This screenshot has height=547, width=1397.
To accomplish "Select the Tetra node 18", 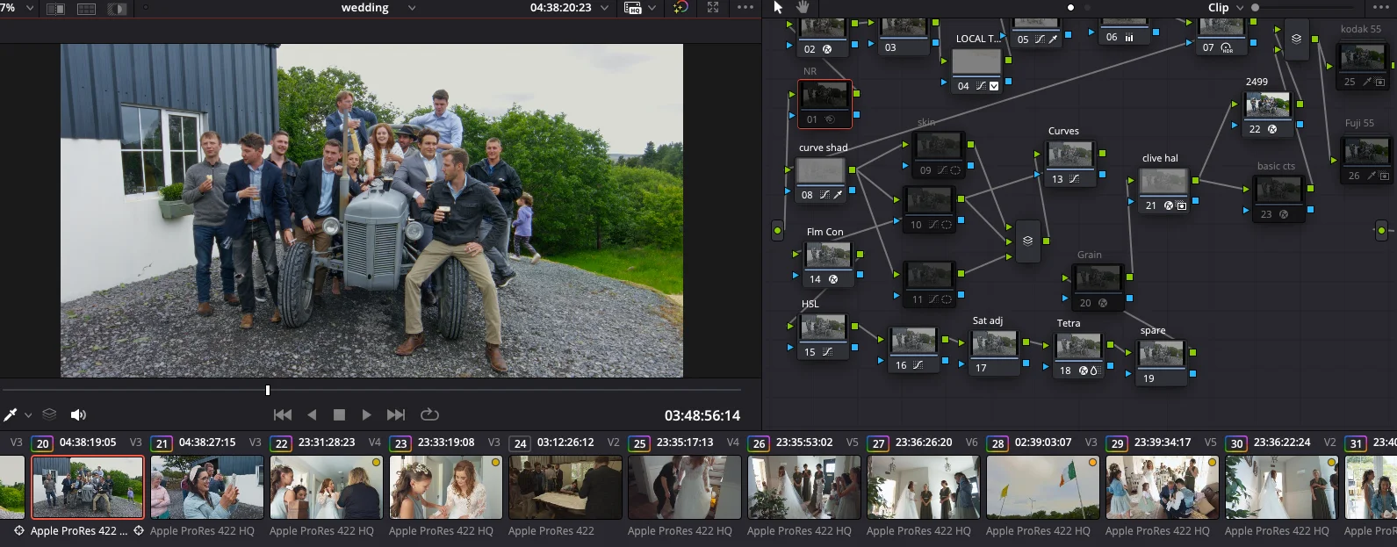I will tap(1077, 356).
